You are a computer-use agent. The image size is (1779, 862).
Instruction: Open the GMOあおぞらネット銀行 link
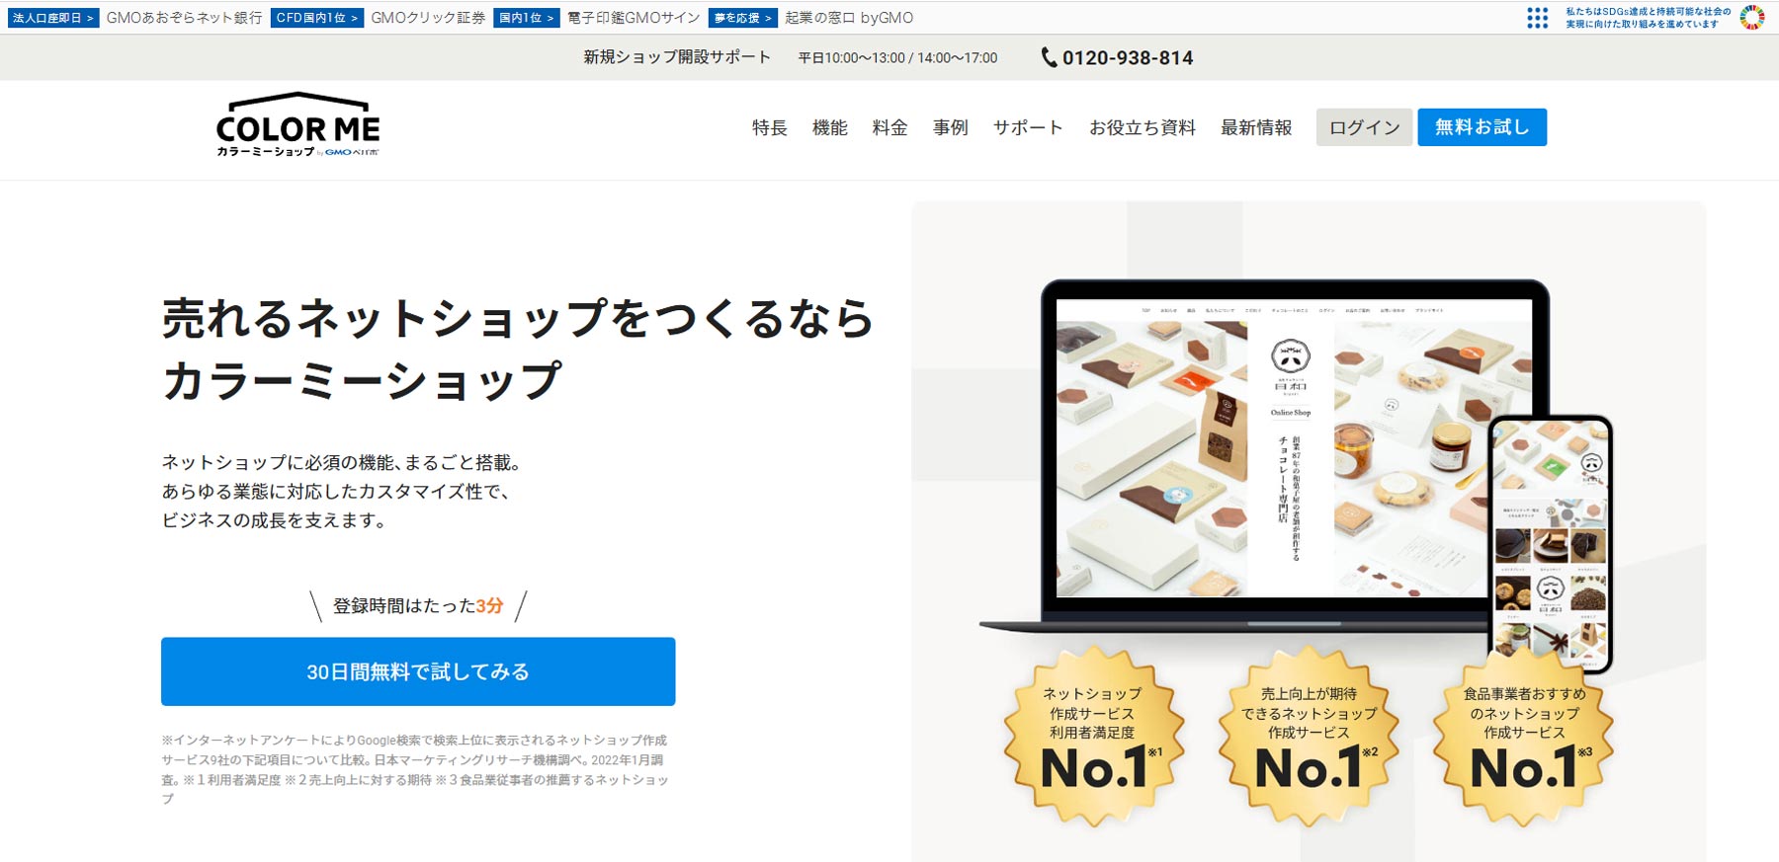184,18
